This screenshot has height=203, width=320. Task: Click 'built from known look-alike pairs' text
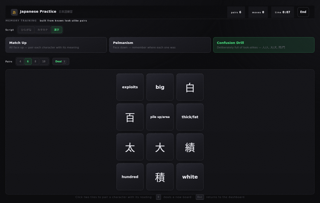tap(63, 21)
